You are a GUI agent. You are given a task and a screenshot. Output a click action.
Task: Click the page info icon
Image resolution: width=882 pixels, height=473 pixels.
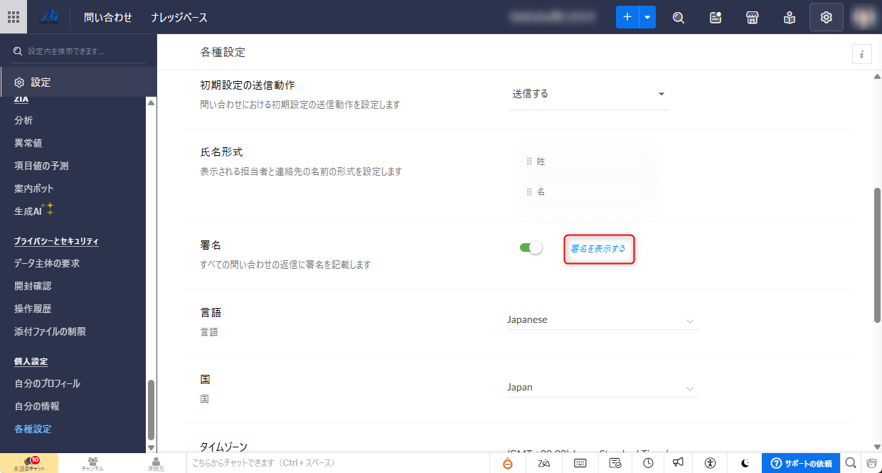[861, 54]
